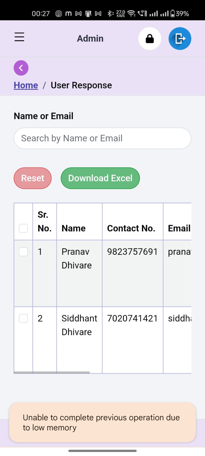
Task: Click the table's horizontal scrollbar
Action: [52, 372]
